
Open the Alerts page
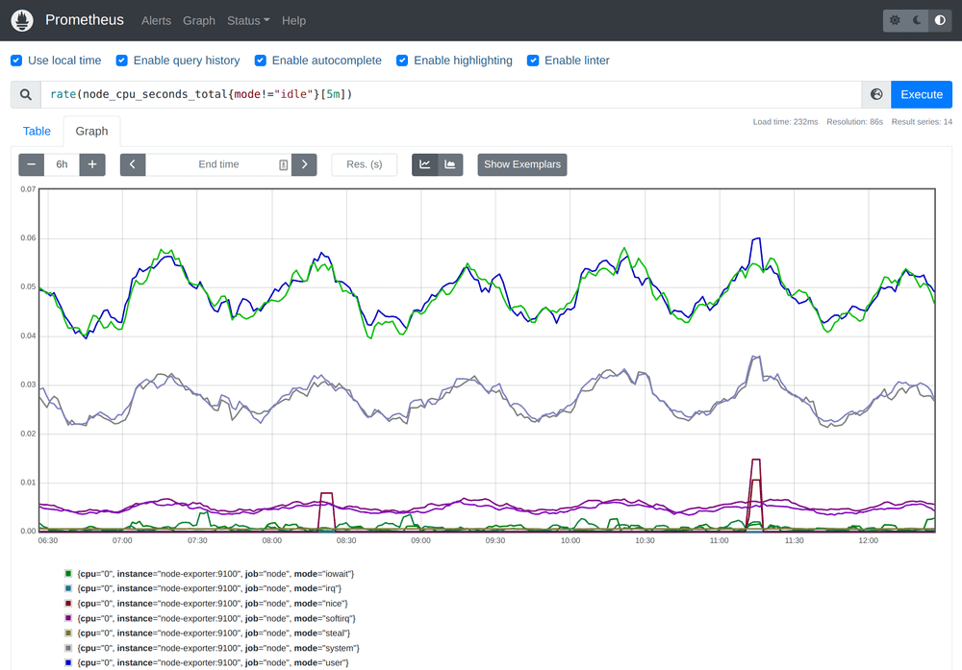click(157, 21)
